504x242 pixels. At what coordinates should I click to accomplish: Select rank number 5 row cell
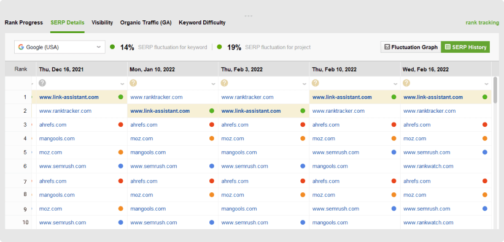25,153
